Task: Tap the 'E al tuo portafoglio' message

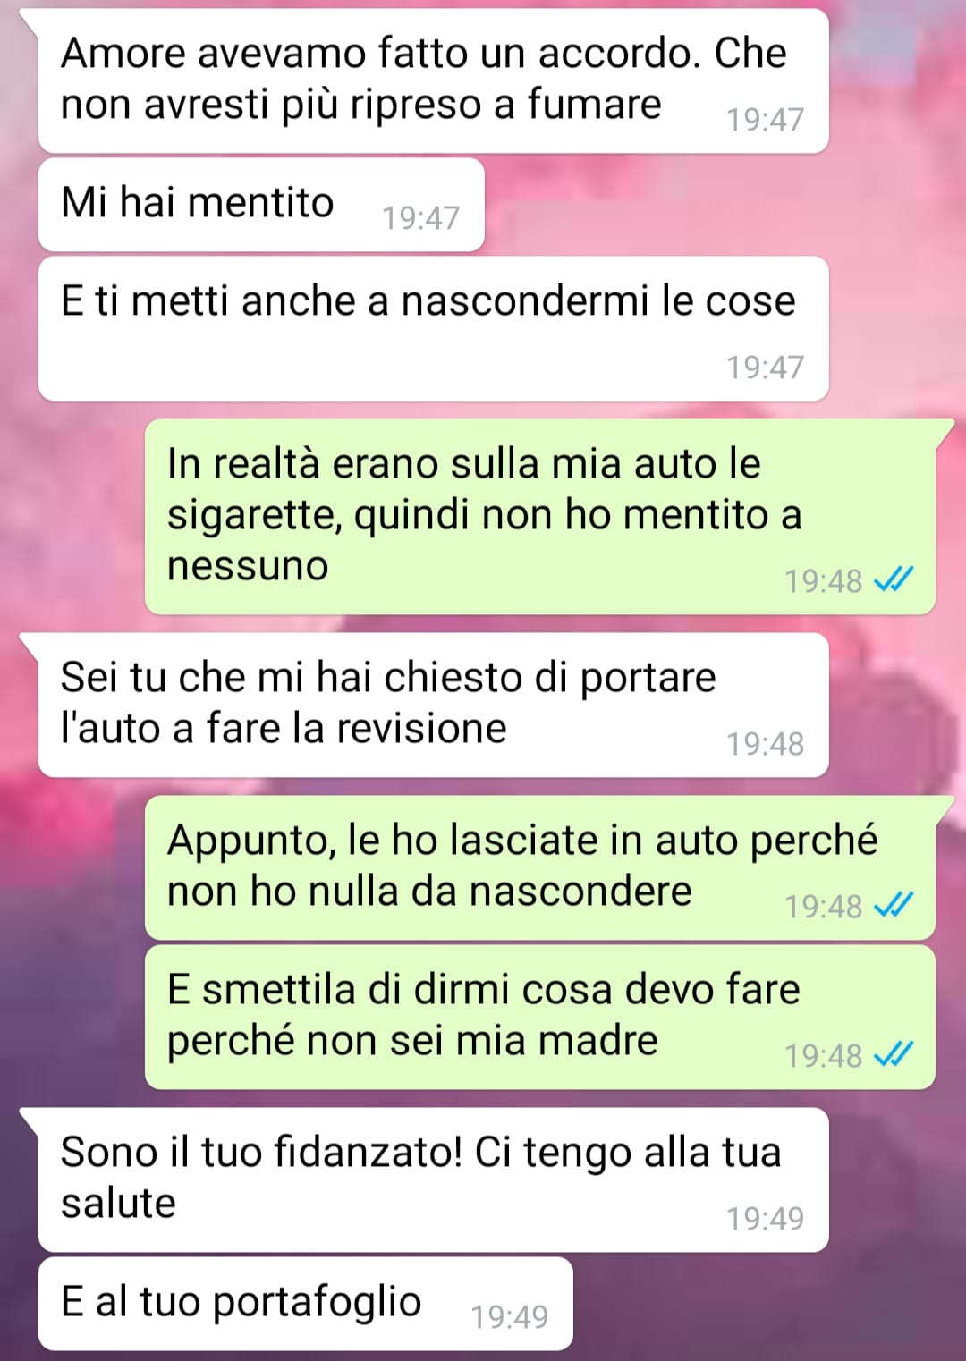Action: pyautogui.click(x=305, y=1304)
